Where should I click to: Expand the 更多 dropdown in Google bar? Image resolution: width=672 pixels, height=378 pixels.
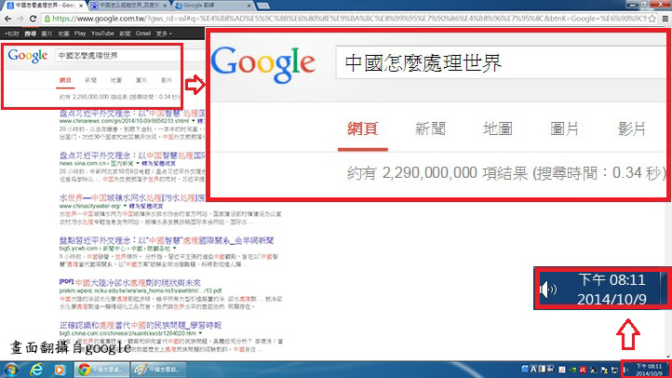tap(164, 34)
